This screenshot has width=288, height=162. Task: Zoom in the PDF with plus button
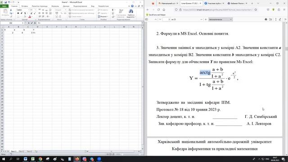click(x=206, y=19)
